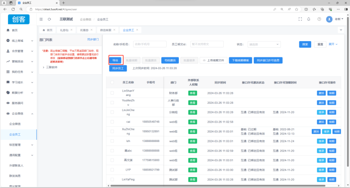350x188 pixels.
Task: Click the 我的任务 grid icon
Action: pyautogui.click(x=8, y=72)
